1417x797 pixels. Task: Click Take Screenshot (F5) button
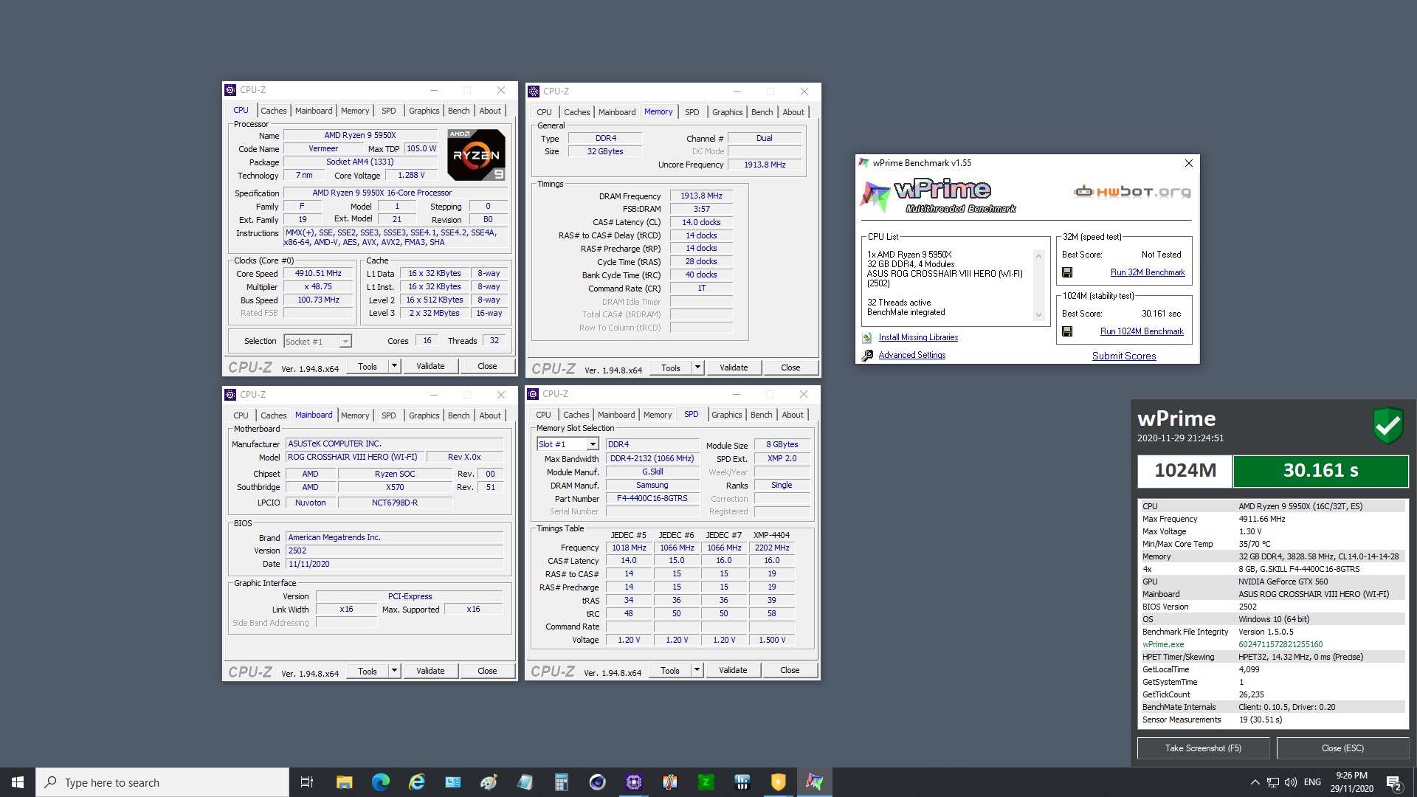[1203, 748]
